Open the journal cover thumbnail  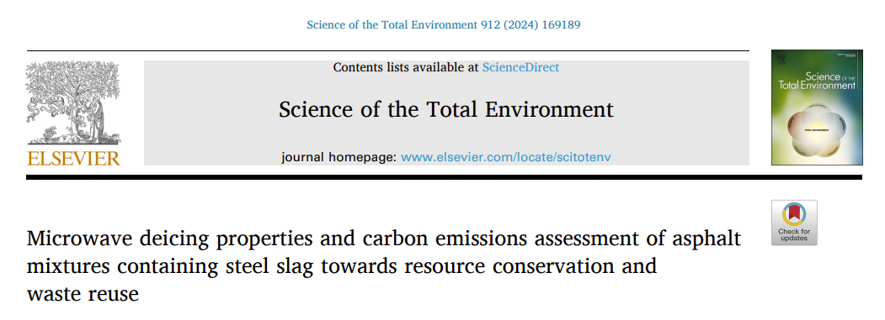point(817,108)
